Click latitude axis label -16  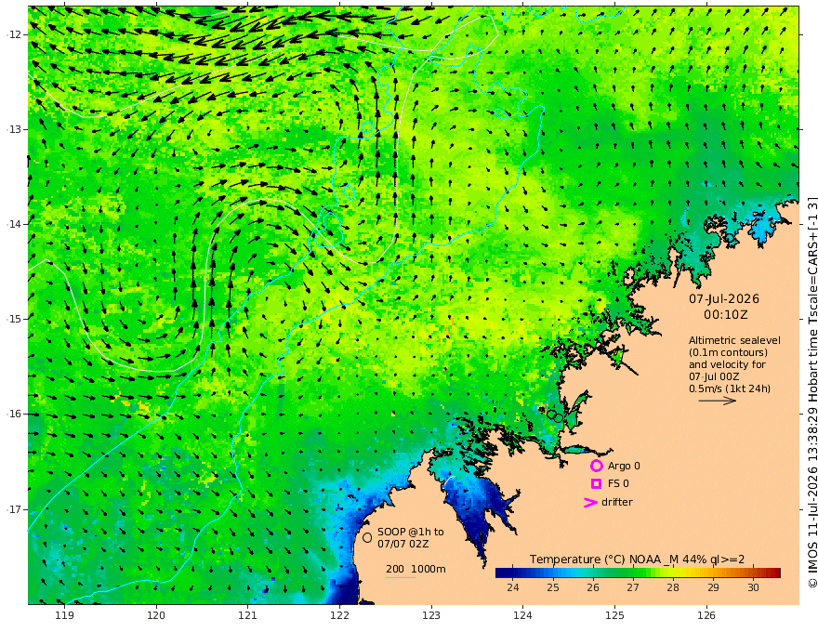(14, 414)
